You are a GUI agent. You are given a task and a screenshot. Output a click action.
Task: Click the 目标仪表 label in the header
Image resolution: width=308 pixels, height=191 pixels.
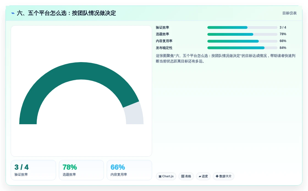tap(290, 13)
